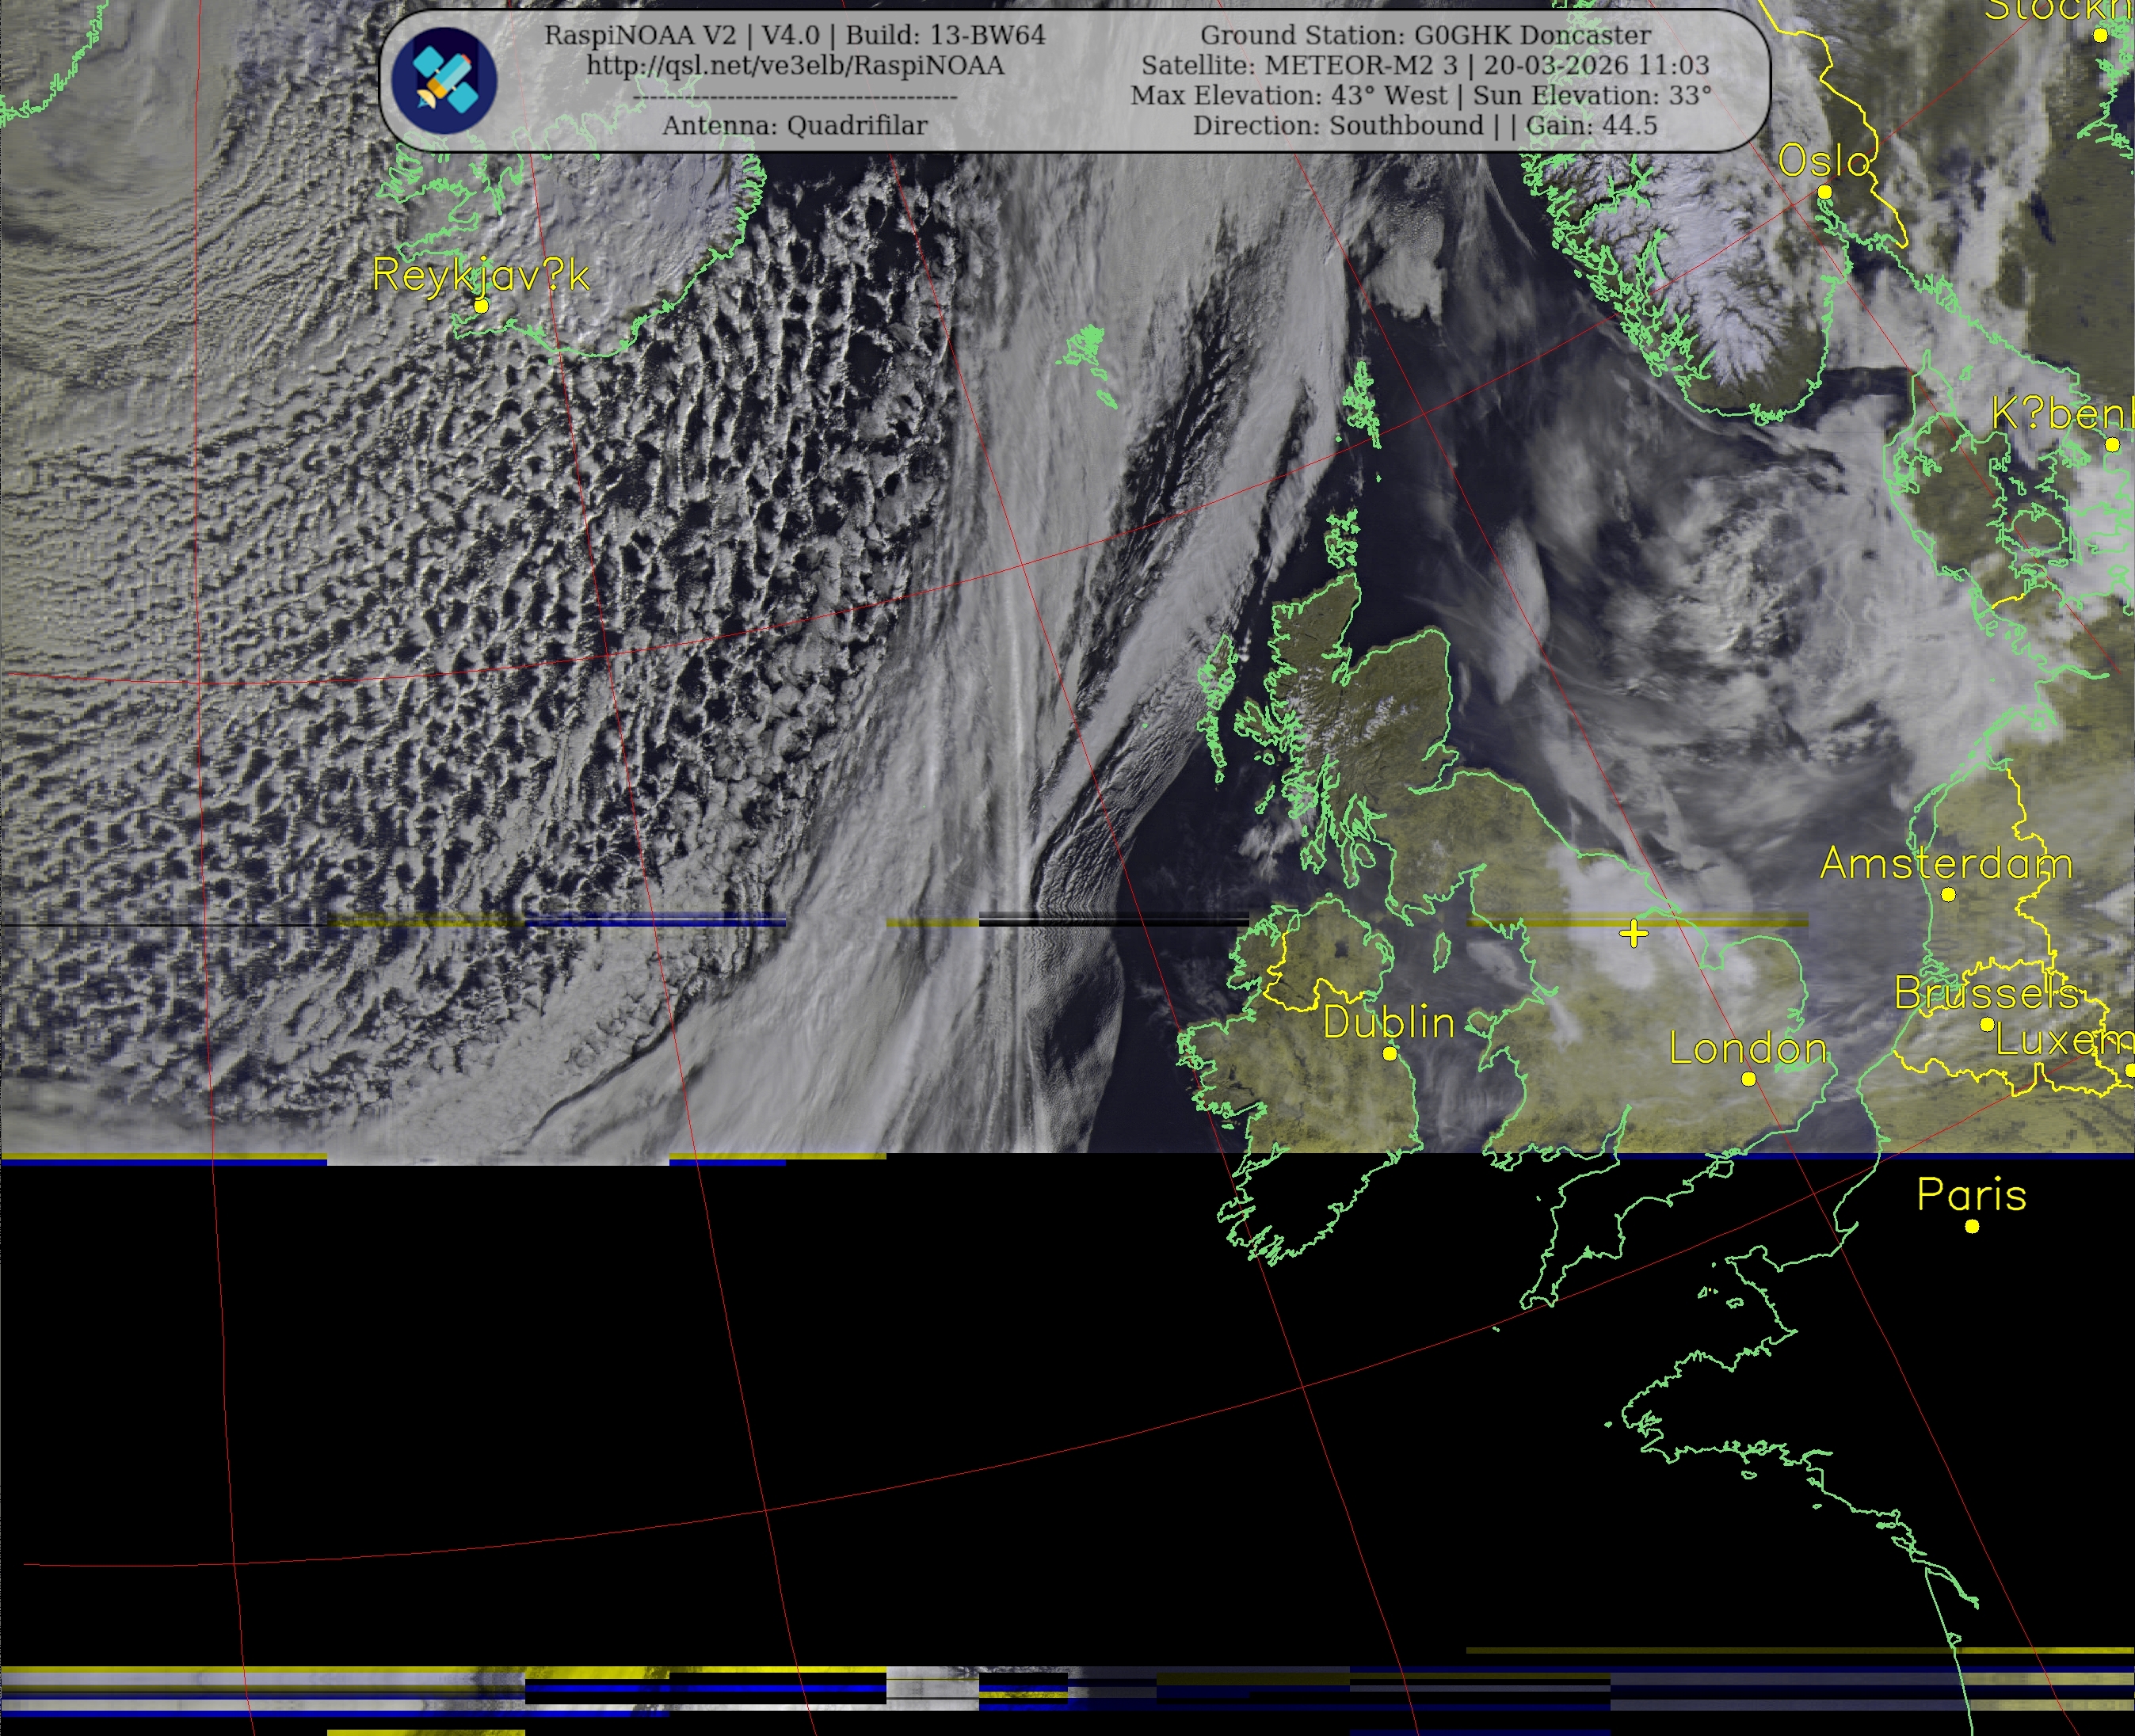Viewport: 2135px width, 1736px height.
Task: Click the Direction Southbound Gain text
Action: point(1424,126)
